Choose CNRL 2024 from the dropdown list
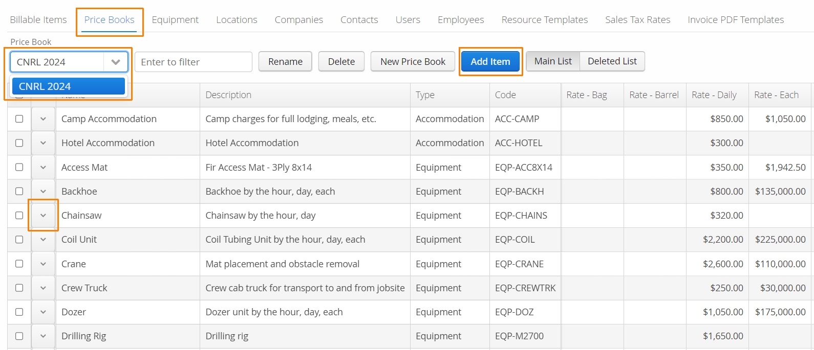Screen dimensions: 814x350 click(69, 86)
